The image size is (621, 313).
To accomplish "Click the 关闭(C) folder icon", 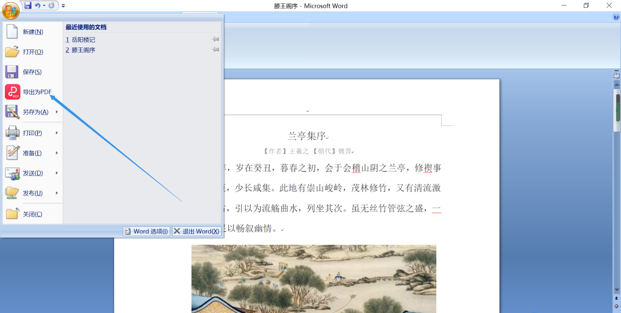I will [12, 214].
